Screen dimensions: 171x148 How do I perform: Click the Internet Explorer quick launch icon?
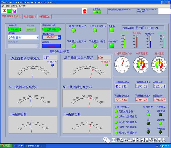coord(19,146)
